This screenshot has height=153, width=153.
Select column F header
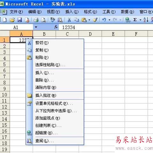coord(136,34)
